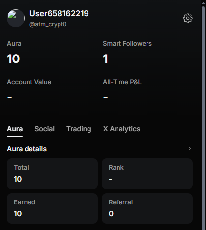Viewport: 206px width, 230px height.
Task: Click the Account Value label
Action: click(x=29, y=82)
